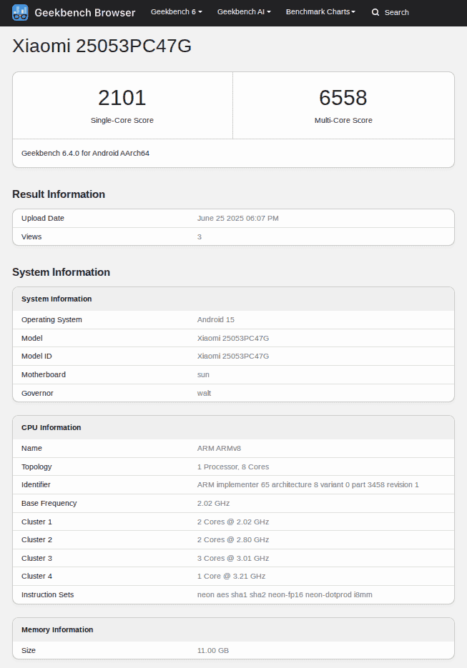Click the Result Information heading
Screen dimensions: 467x668
click(59, 194)
